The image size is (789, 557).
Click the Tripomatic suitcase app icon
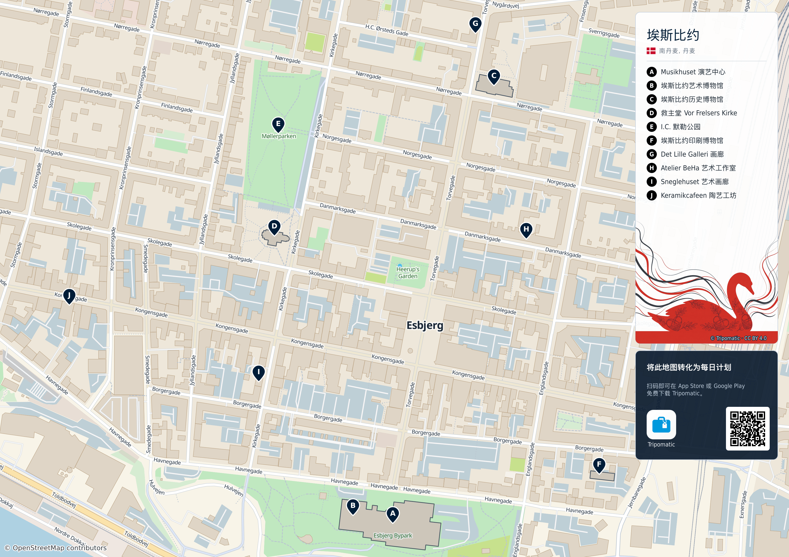[x=661, y=425]
